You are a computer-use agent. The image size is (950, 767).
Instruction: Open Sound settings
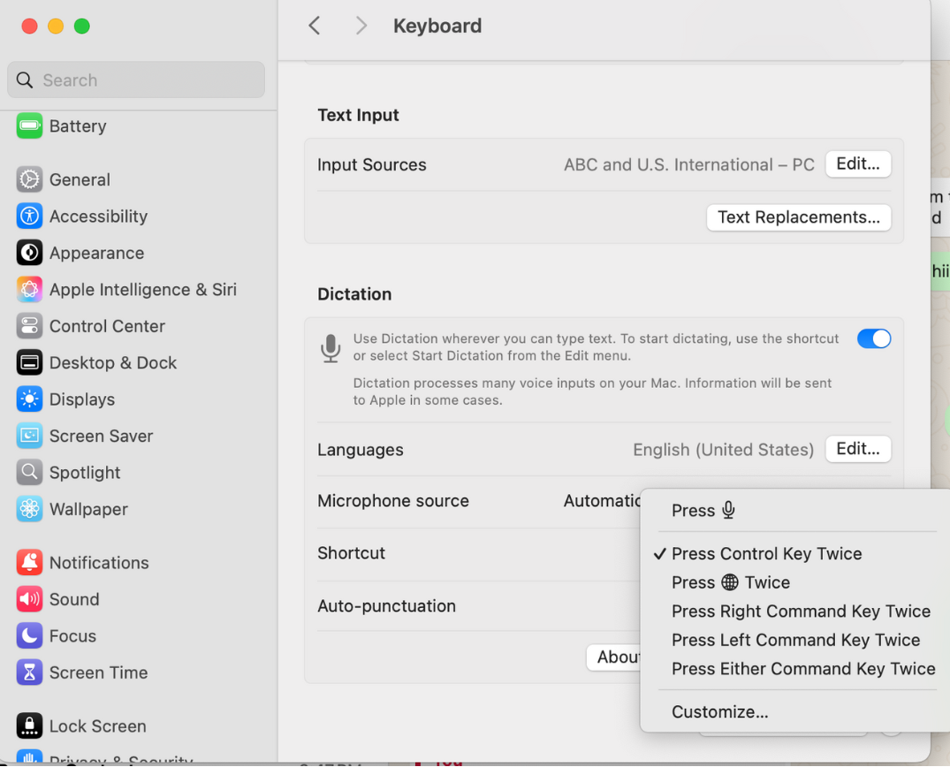click(x=74, y=599)
